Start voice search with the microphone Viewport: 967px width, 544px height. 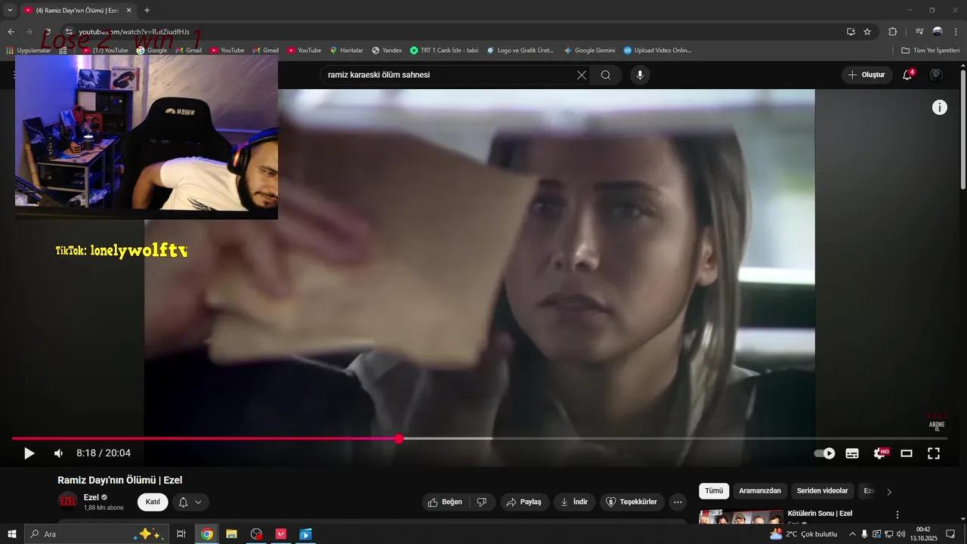click(640, 75)
